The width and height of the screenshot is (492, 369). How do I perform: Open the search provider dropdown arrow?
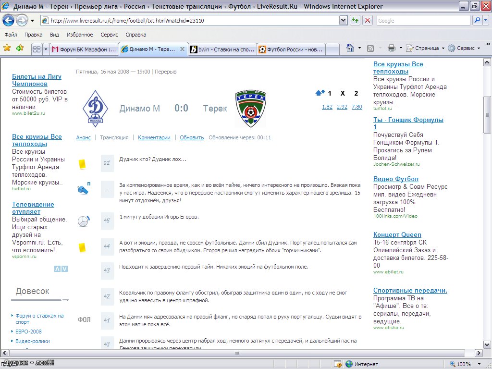pos(485,20)
